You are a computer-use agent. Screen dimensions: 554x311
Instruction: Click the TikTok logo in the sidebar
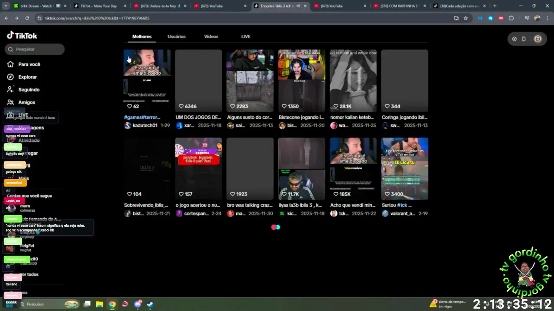(x=22, y=35)
